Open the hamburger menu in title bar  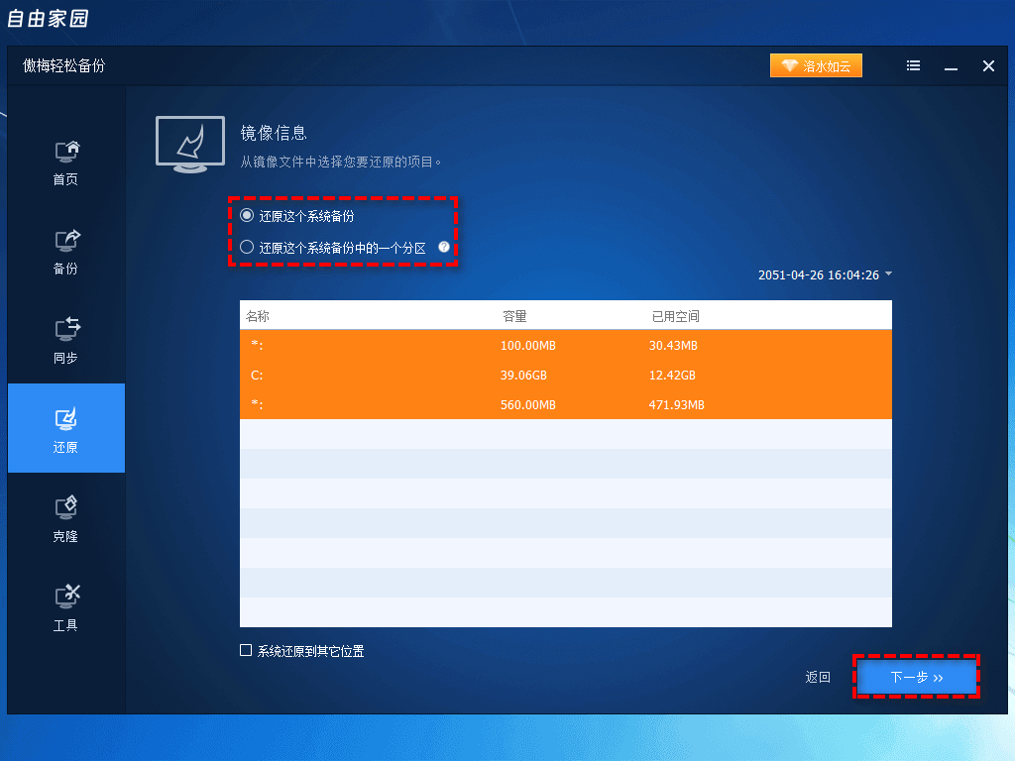click(913, 65)
